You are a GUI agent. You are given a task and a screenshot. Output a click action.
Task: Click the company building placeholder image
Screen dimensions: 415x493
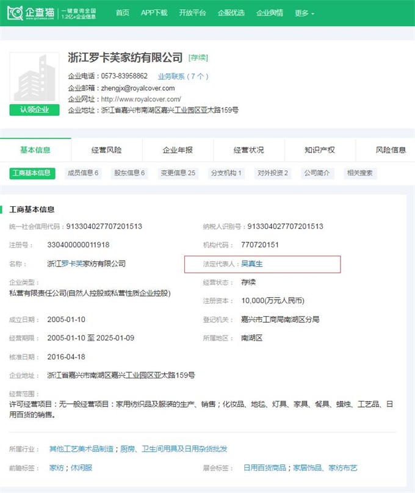(35, 77)
